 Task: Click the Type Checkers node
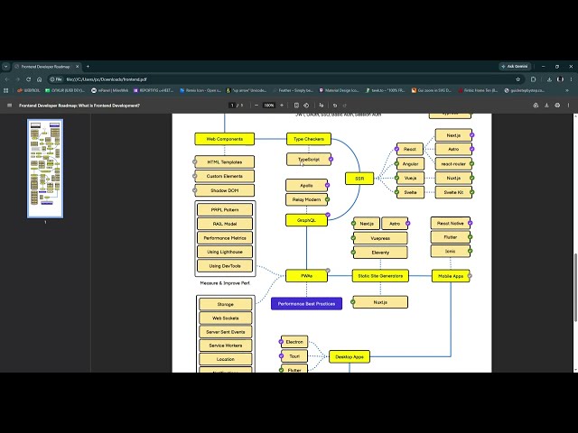(309, 139)
